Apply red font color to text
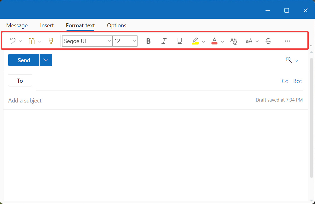Image resolution: width=315 pixels, height=204 pixels. pyautogui.click(x=214, y=41)
